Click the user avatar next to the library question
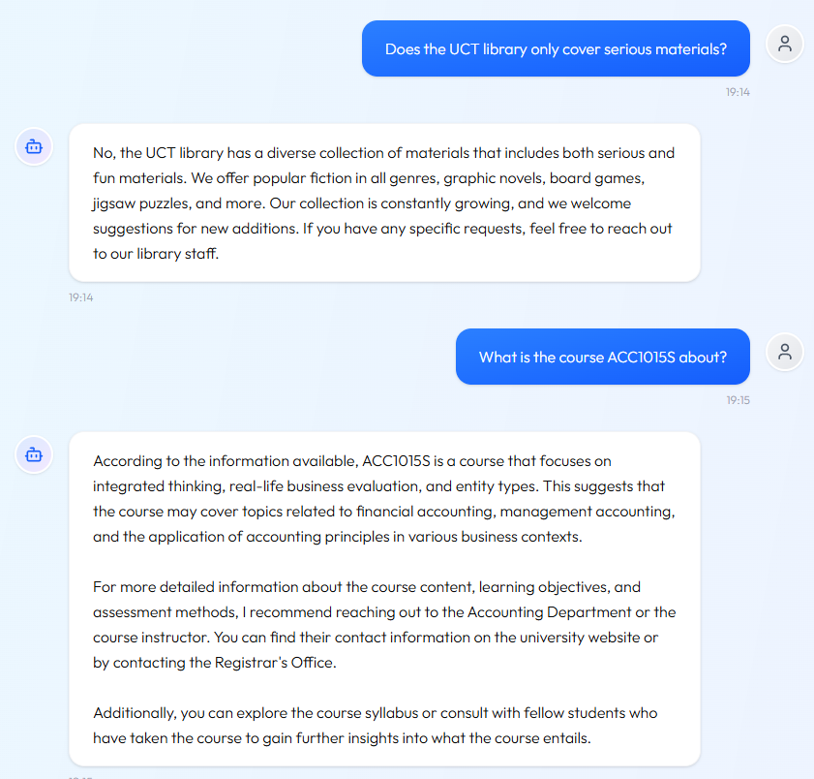814x779 pixels. click(784, 44)
